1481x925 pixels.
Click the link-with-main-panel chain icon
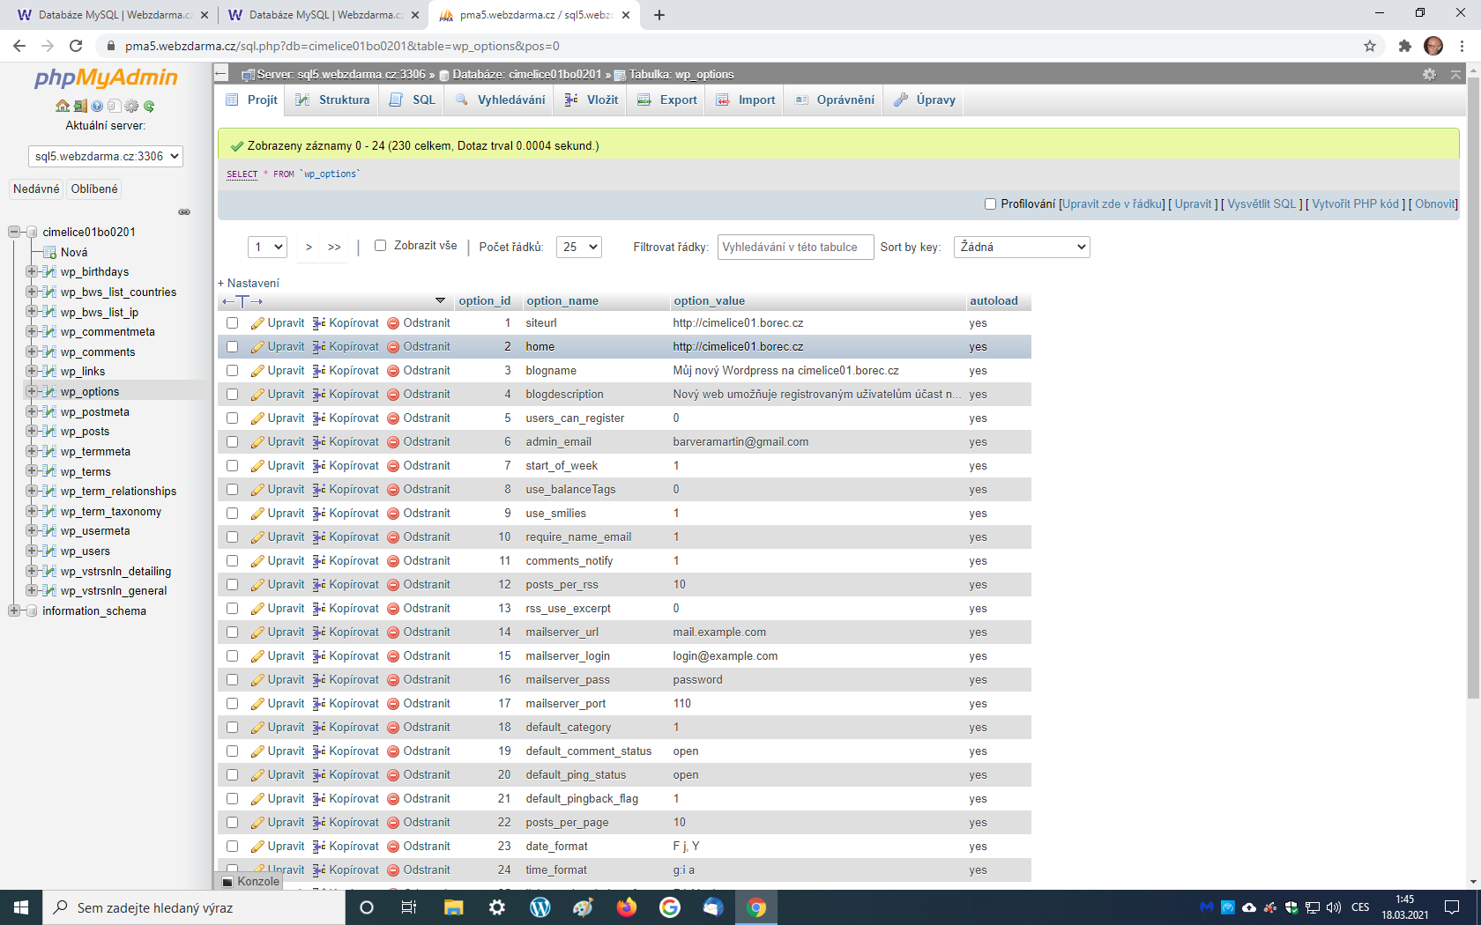click(x=184, y=212)
